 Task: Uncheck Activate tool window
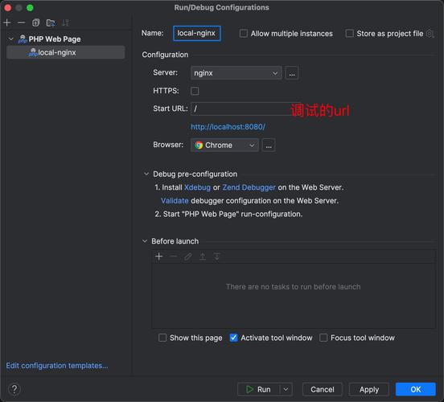[233, 338]
